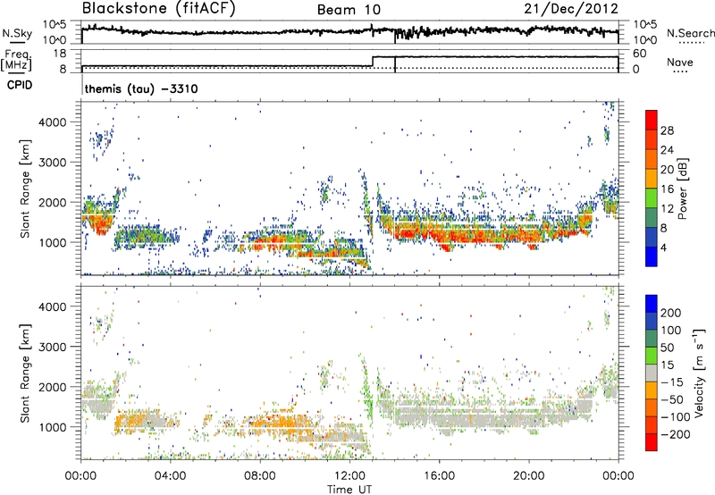Screen dimensions: 715x495
Task: Click the bright blue bottom segment of Power colorbar
Action: click(x=652, y=257)
